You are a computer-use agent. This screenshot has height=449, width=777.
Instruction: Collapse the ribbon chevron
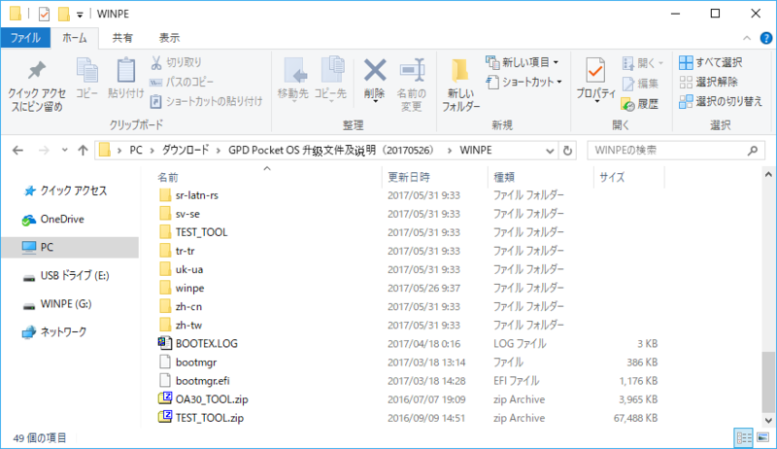(x=747, y=38)
